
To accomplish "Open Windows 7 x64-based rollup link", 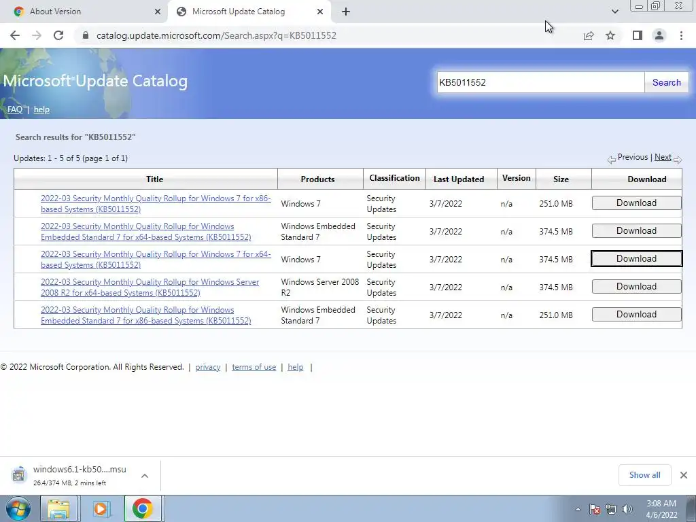I will (x=156, y=260).
